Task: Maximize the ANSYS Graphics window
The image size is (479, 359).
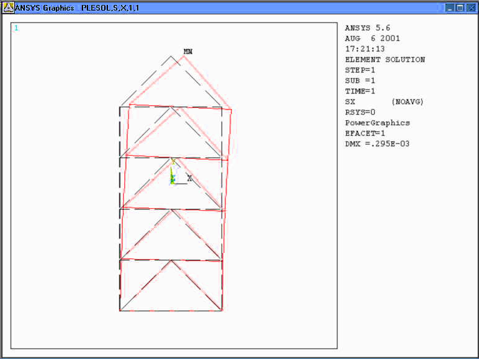Action: coord(460,8)
